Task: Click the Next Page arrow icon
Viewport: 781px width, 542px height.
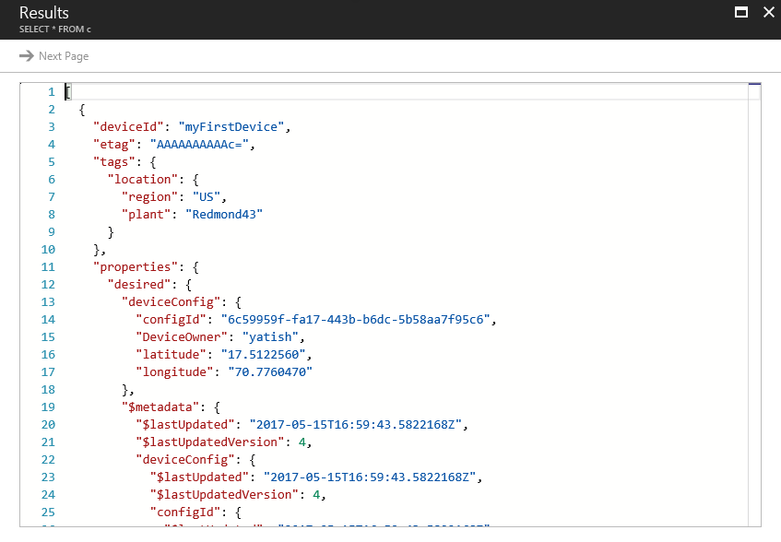Action: (26, 56)
